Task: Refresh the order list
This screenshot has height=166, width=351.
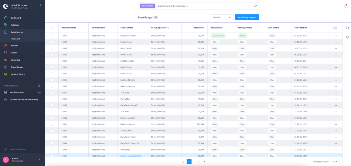Action: [347, 28]
